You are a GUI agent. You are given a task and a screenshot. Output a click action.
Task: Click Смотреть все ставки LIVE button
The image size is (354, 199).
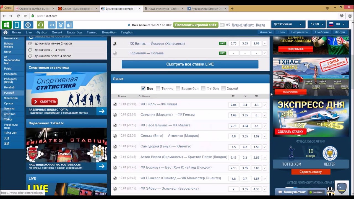click(190, 64)
